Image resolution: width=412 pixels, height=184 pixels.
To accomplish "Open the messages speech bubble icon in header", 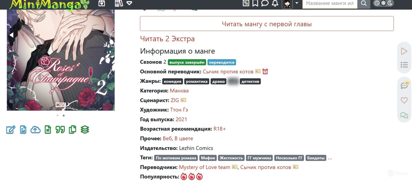I will (x=265, y=3).
